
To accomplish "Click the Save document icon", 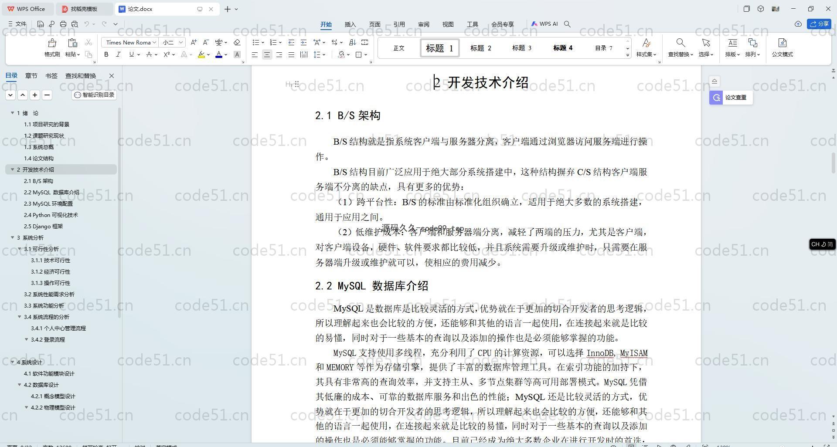I will (41, 24).
